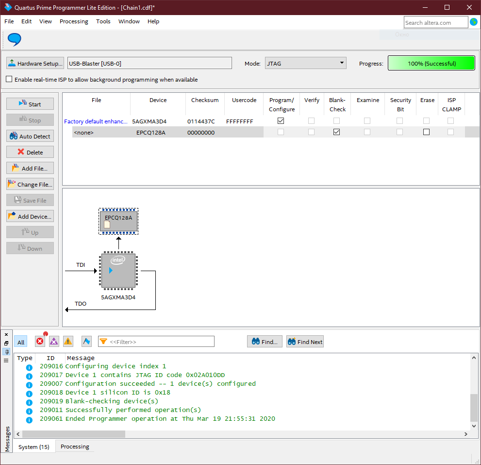Click the message Filter input field
This screenshot has width=481, height=465.
(156, 341)
